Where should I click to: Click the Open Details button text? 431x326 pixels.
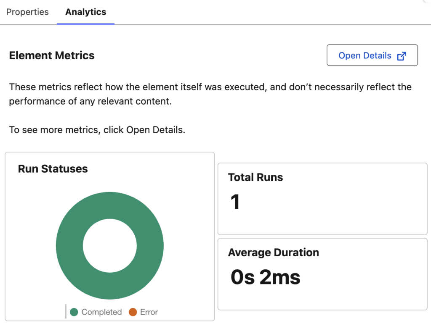pyautogui.click(x=364, y=55)
